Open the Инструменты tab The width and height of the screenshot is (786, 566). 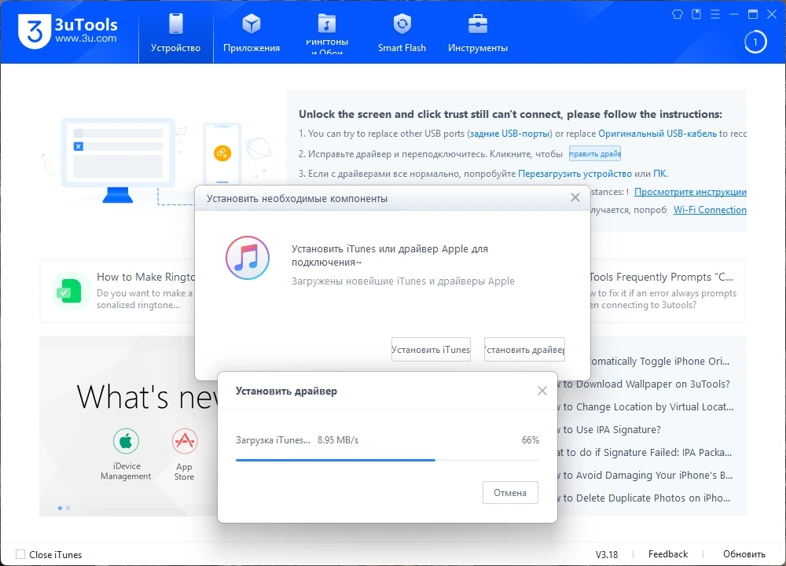pyautogui.click(x=478, y=33)
